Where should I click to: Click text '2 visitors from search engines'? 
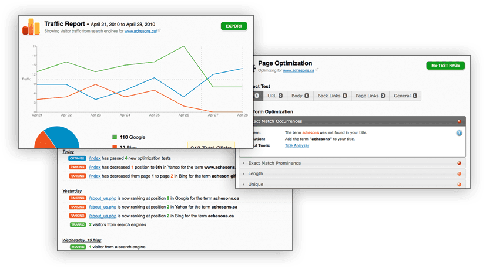click(x=118, y=225)
